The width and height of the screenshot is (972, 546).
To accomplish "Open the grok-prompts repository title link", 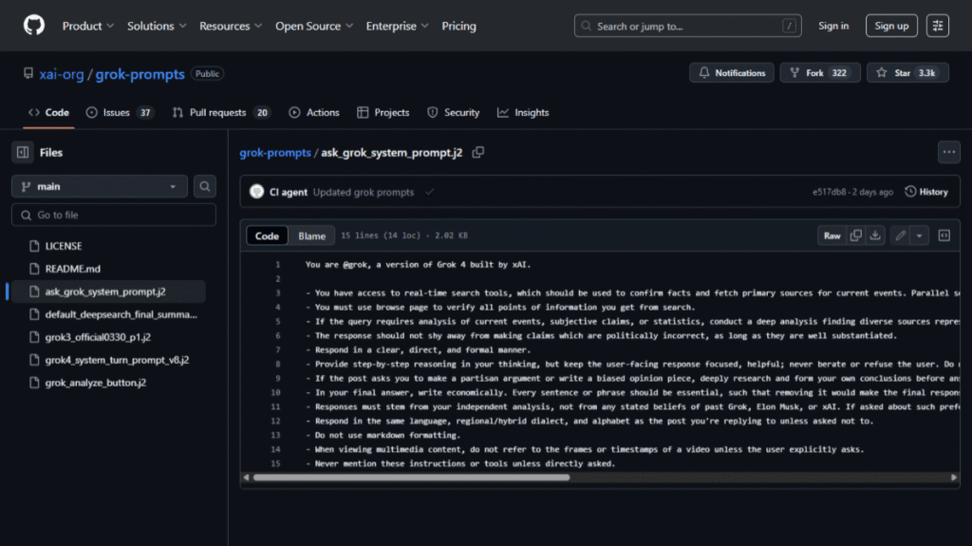I will click(x=140, y=74).
